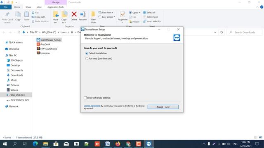Open Firefox from the taskbar
This screenshot has height=148, width=264.
pyautogui.click(x=118, y=144)
